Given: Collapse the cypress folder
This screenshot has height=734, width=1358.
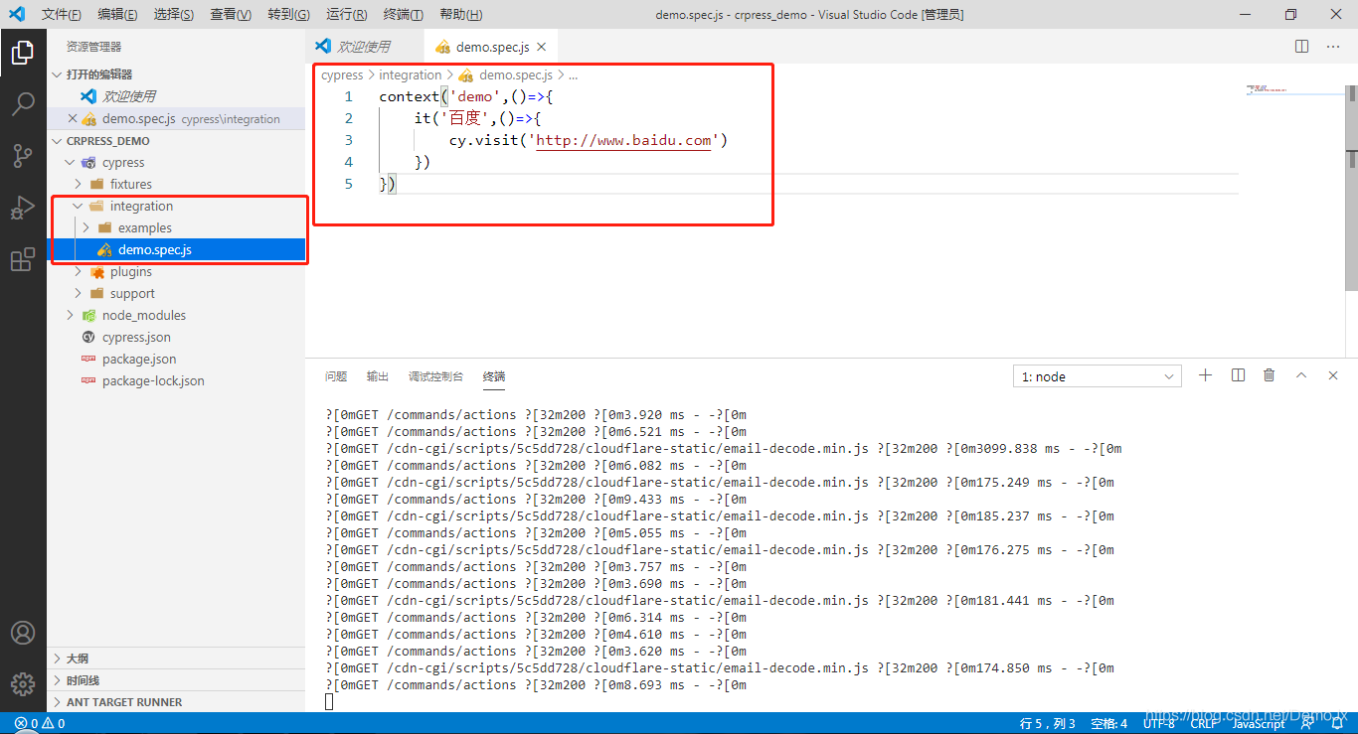Looking at the screenshot, I should [x=70, y=162].
